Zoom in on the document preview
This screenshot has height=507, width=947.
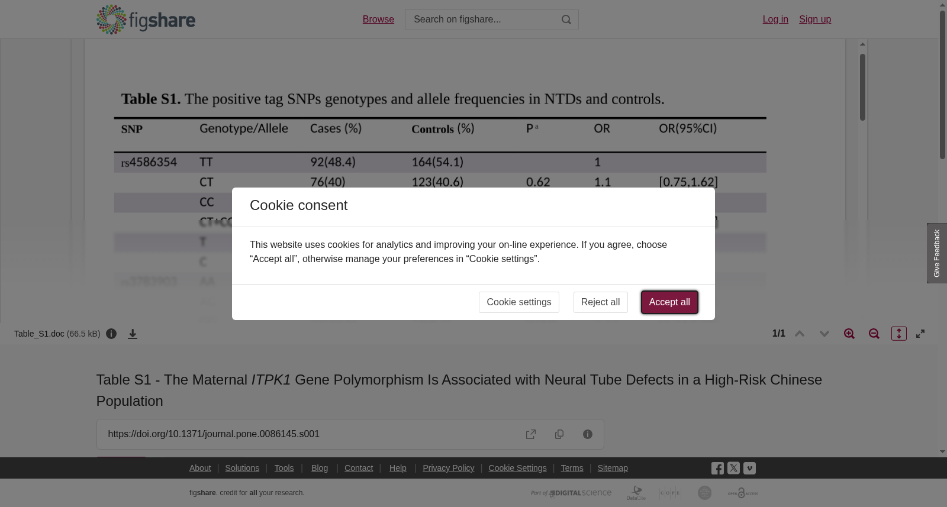click(849, 334)
